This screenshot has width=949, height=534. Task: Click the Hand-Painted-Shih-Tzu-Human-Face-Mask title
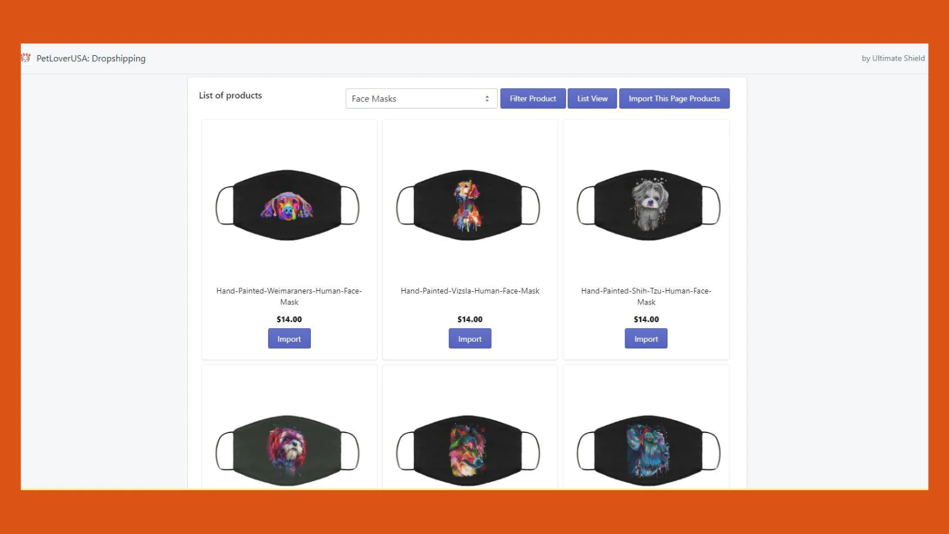[x=646, y=296]
